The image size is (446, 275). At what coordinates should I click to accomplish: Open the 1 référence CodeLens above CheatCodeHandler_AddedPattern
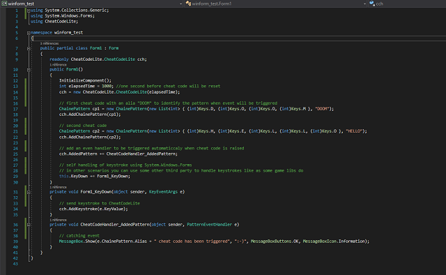(58, 220)
